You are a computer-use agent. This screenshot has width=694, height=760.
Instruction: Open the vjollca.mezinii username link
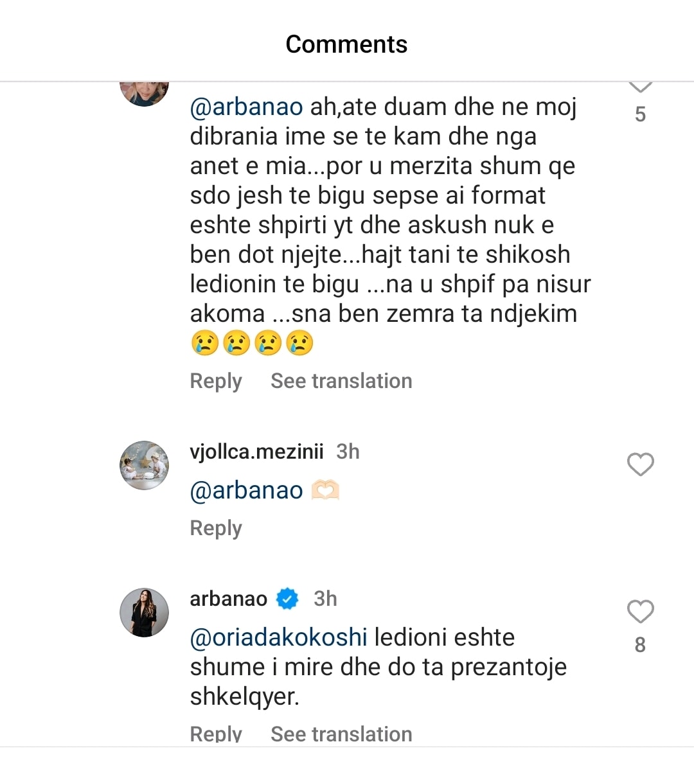256,452
